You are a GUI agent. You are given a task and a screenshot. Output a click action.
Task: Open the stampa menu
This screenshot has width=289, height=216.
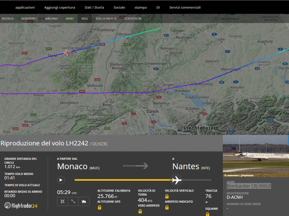click(x=141, y=8)
